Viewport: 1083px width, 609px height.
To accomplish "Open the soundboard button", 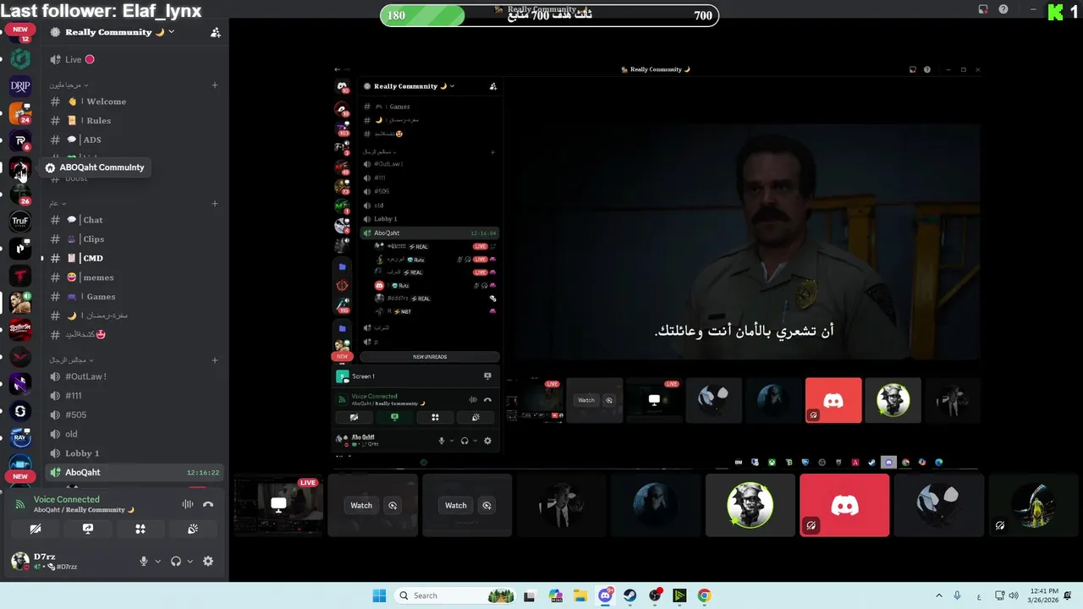I will point(193,529).
